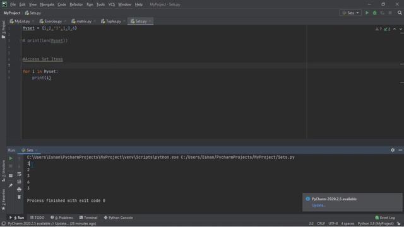Open the Edit menu
The height and width of the screenshot is (227, 404).
click(23, 4)
